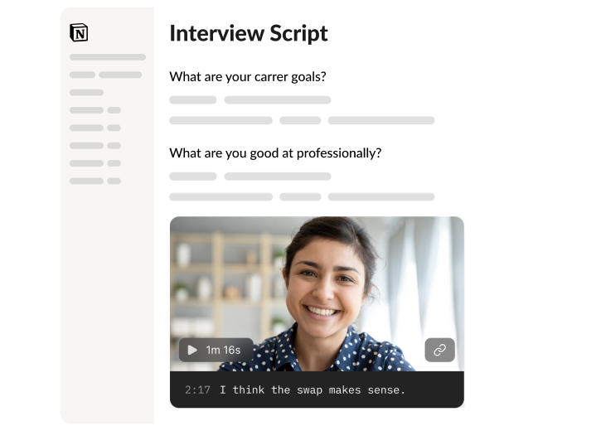601x431 pixels.
Task: Click the Interview Script page title
Action: pos(249,33)
